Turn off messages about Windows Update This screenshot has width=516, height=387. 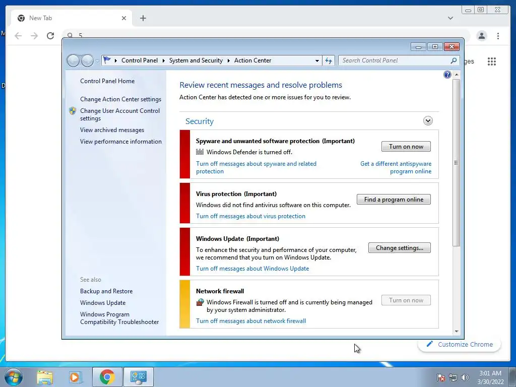(252, 269)
